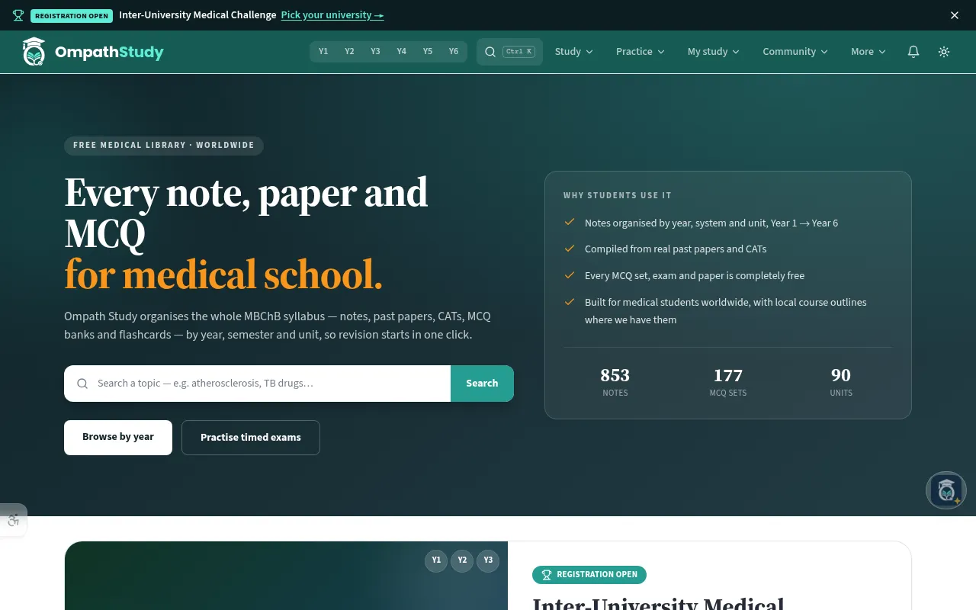Image resolution: width=976 pixels, height=610 pixels.
Task: Click the Ctrl K shortcut badge
Action: pyautogui.click(x=519, y=52)
